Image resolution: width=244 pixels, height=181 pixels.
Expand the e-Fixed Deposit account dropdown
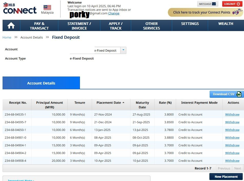tap(123, 50)
